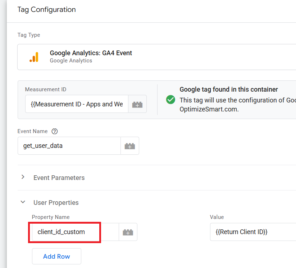Viewport: 296px width, 268px height.
Task: Click the Tag Type label
Action: coord(29,35)
